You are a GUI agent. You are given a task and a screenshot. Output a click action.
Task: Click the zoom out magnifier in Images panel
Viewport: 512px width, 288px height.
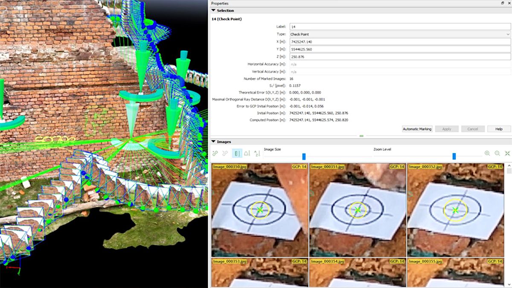tap(497, 153)
